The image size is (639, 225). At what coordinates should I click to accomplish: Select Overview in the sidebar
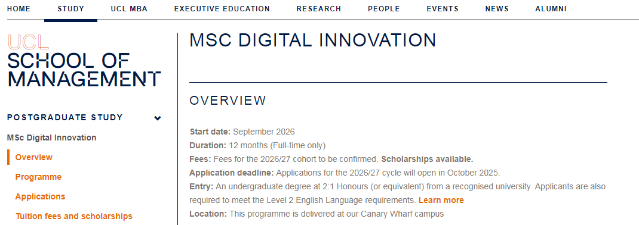pos(34,157)
